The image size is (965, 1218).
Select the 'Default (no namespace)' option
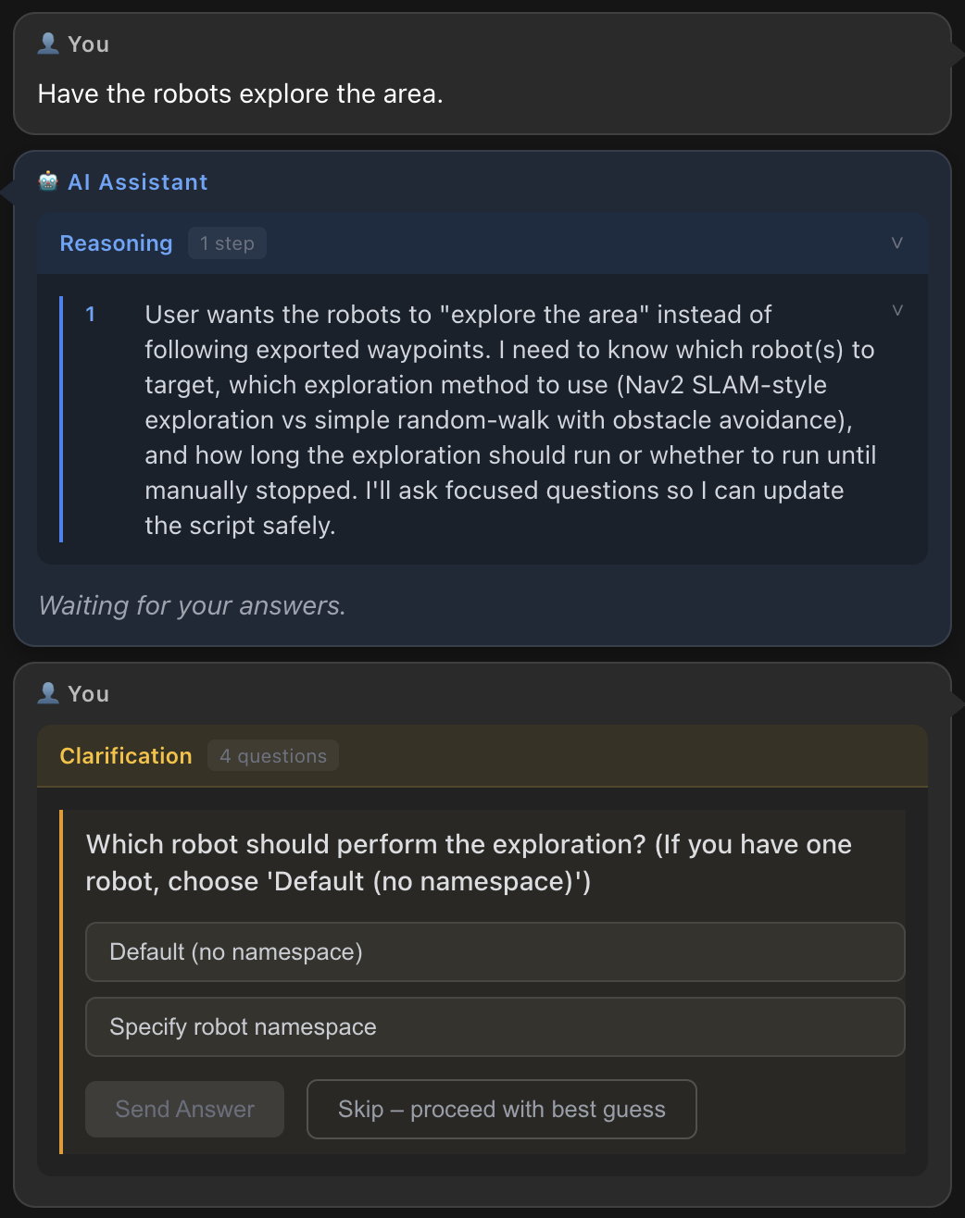pyautogui.click(x=495, y=951)
